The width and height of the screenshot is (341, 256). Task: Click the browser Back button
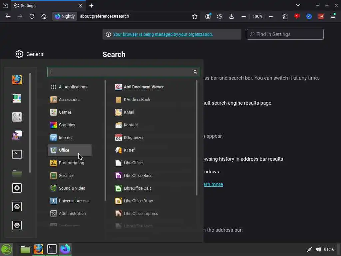pyautogui.click(x=8, y=16)
